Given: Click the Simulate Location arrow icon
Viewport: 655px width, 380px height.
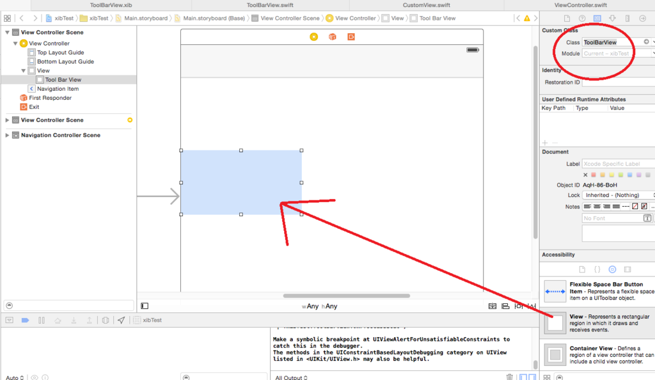Looking at the screenshot, I should (x=121, y=321).
